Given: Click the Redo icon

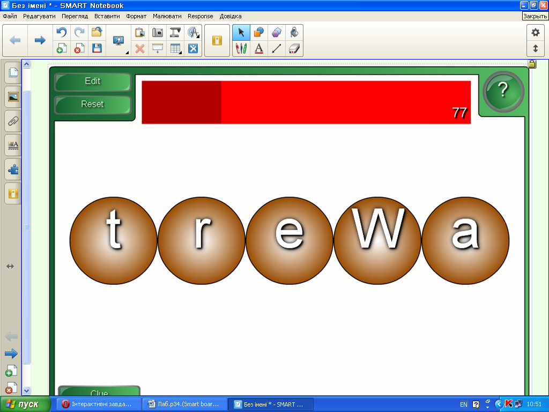Looking at the screenshot, I should (79, 33).
